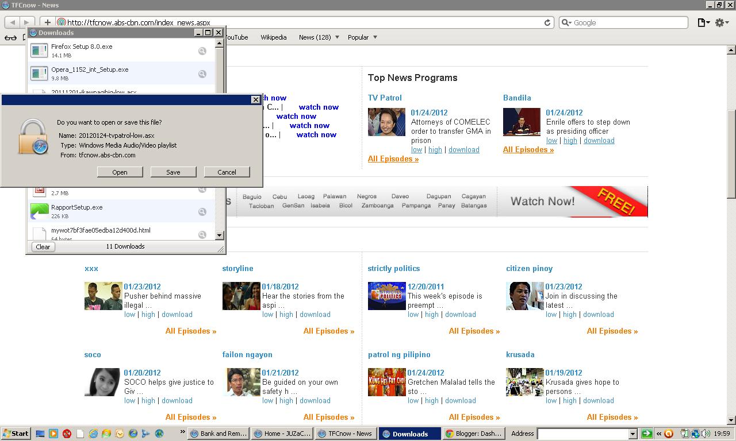736x441 pixels.
Task: Open All Episodes under TV Patrol
Action: click(x=393, y=158)
